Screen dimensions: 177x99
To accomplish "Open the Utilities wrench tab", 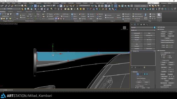I will [147, 24].
